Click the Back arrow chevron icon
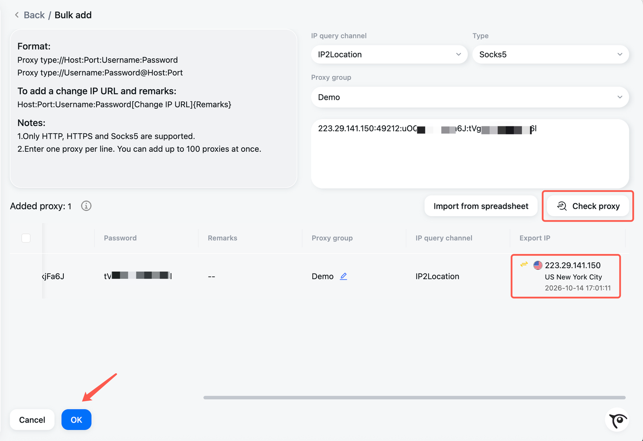 coord(17,15)
